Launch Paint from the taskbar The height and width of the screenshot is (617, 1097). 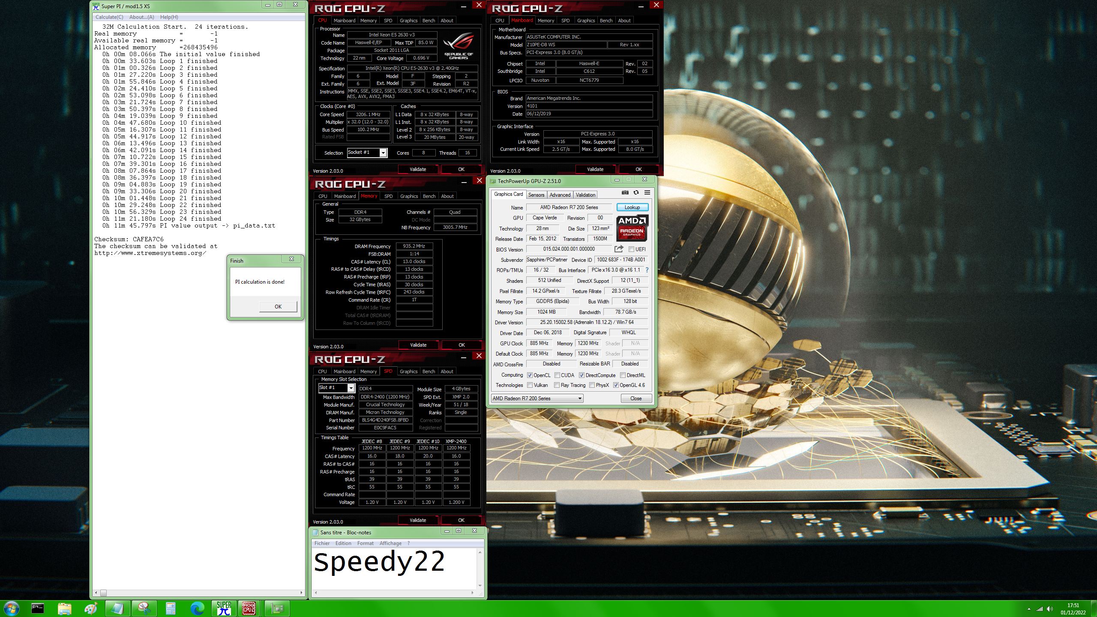pos(91,608)
